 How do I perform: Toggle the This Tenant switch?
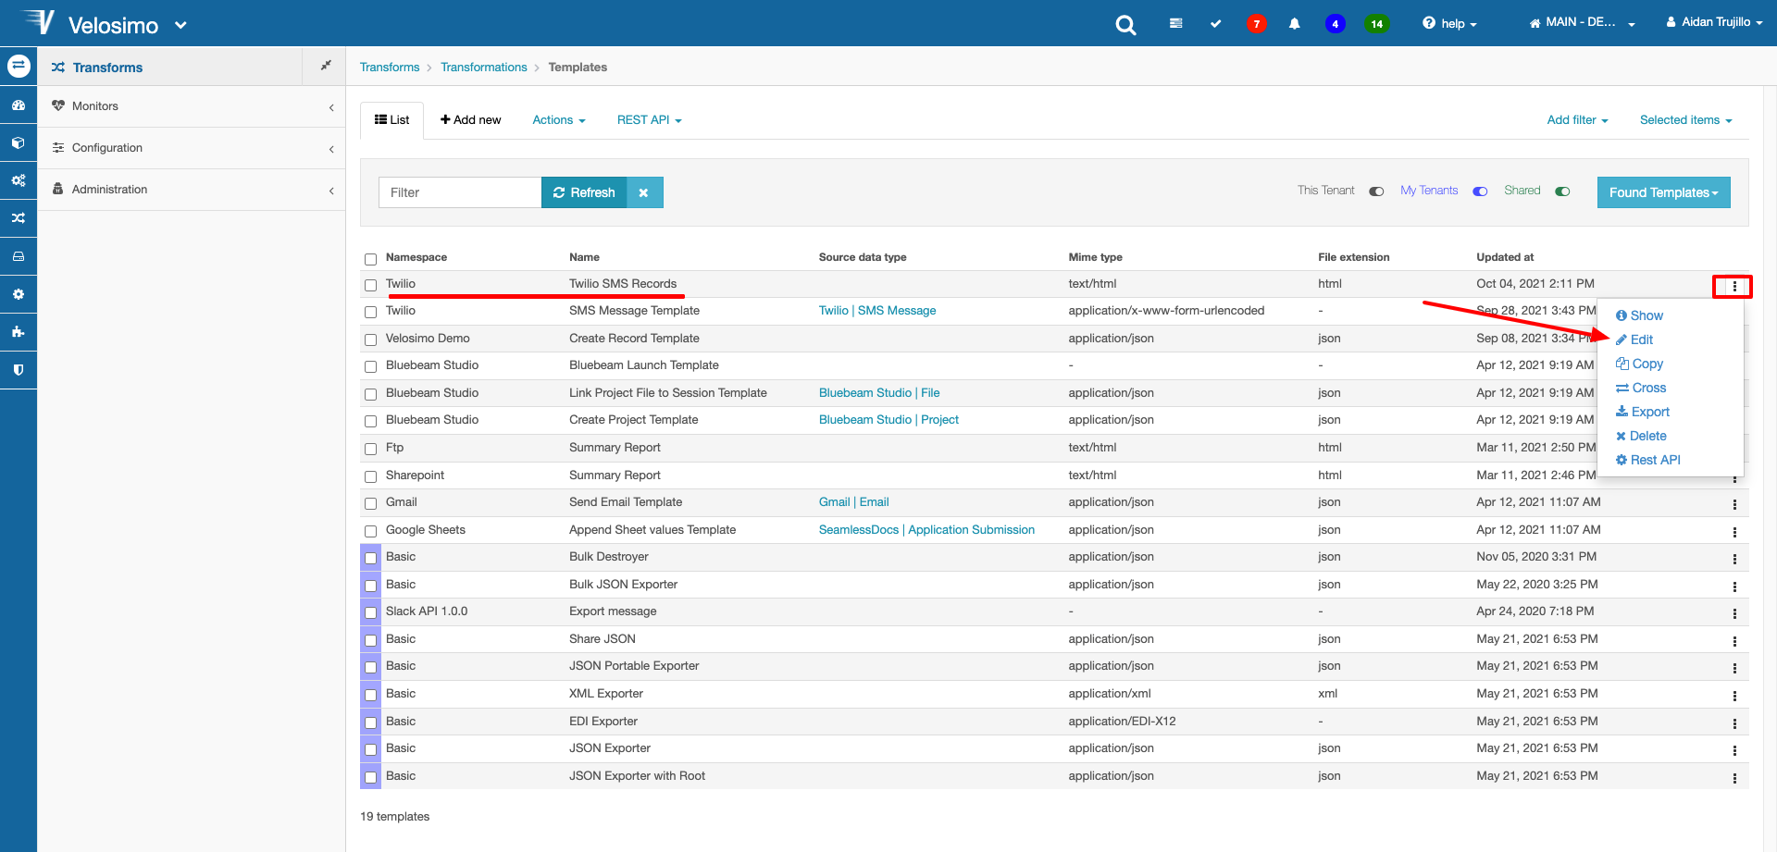[x=1376, y=191]
